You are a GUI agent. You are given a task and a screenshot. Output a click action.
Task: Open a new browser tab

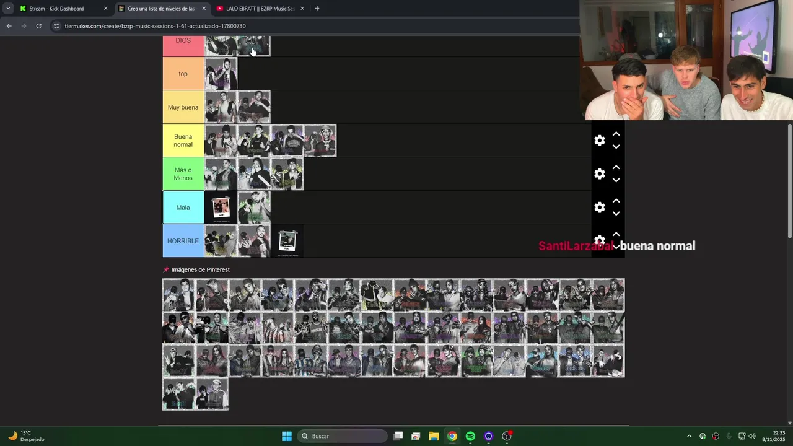tap(317, 9)
